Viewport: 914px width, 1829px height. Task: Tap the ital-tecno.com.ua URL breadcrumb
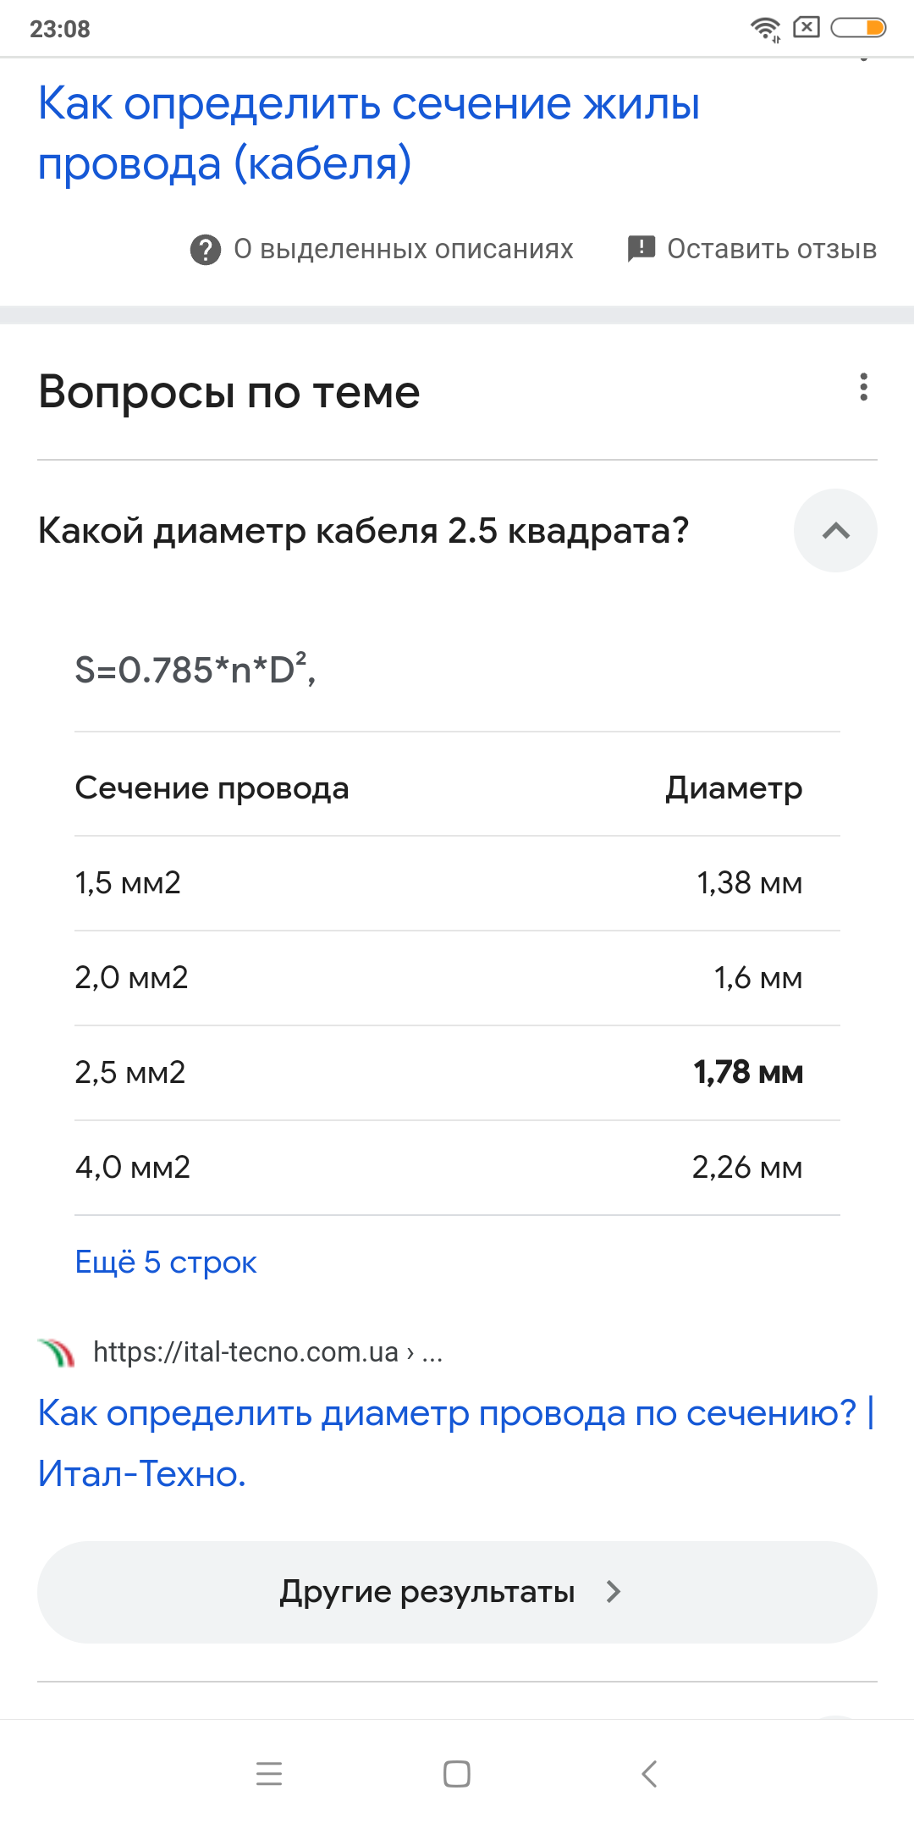267,1352
